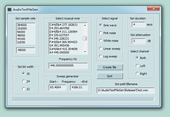Select note F4 349.228231
The image size is (170, 117).
66,38
